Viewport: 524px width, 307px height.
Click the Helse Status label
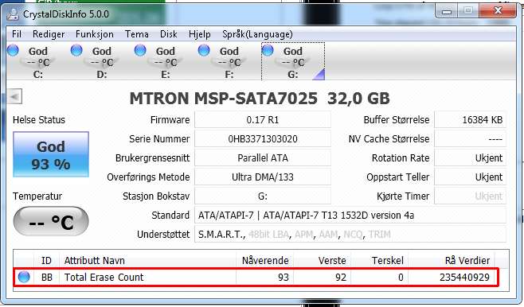tap(39, 120)
